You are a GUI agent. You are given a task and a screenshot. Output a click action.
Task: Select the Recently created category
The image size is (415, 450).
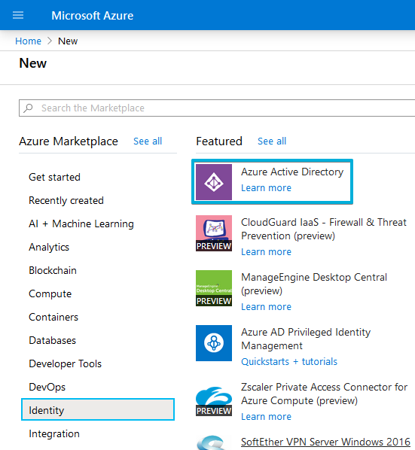[66, 200]
